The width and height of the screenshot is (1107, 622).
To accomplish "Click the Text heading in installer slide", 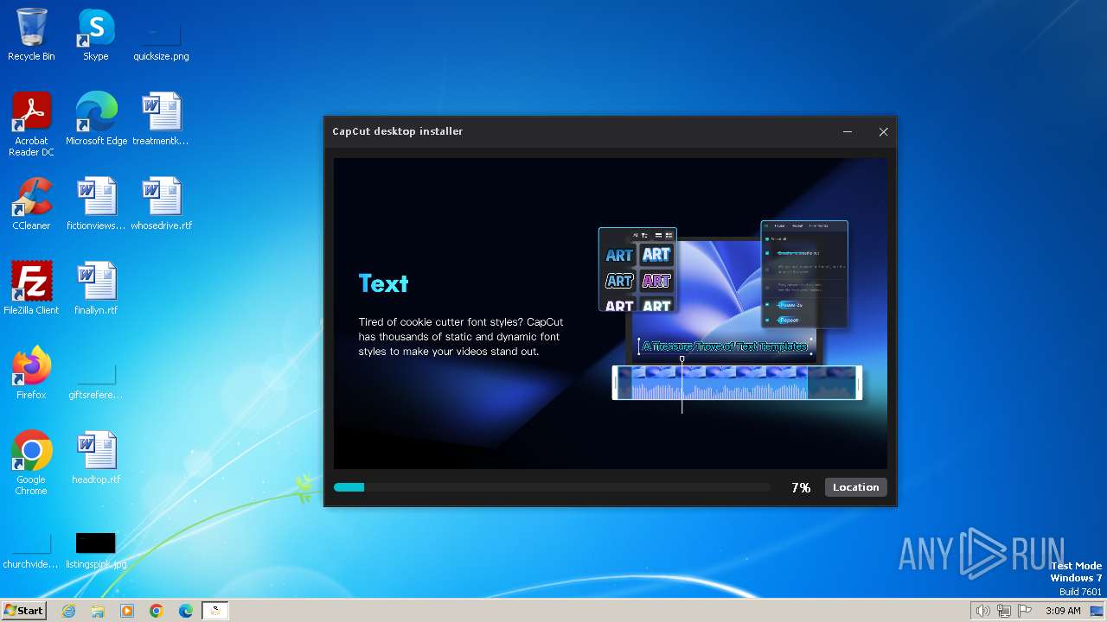I will pyautogui.click(x=383, y=283).
